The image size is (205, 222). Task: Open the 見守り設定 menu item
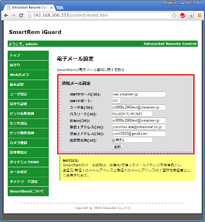[28, 104]
